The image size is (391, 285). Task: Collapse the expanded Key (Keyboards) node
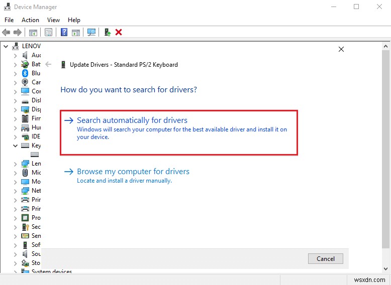[15, 146]
